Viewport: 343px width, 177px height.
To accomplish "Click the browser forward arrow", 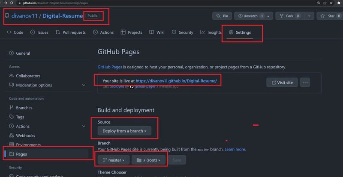I will point(5,3).
